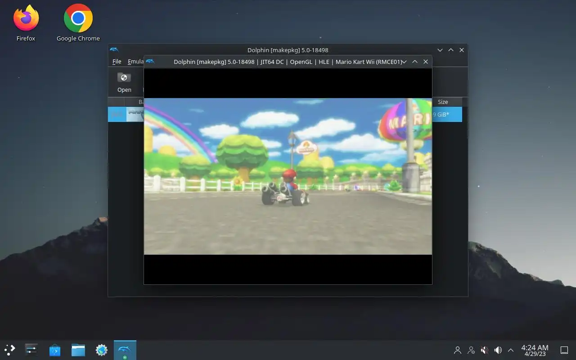Launch Discover software store from taskbar
This screenshot has height=360, width=576.
click(x=55, y=350)
